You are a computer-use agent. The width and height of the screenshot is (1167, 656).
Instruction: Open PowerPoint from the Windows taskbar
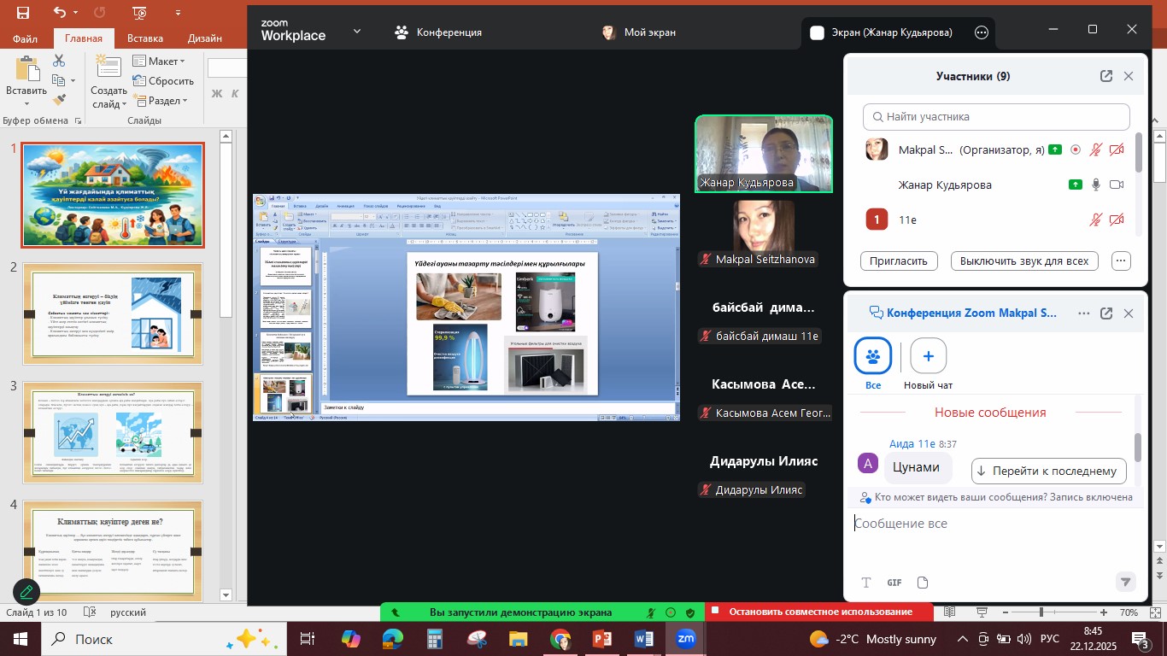tap(602, 639)
